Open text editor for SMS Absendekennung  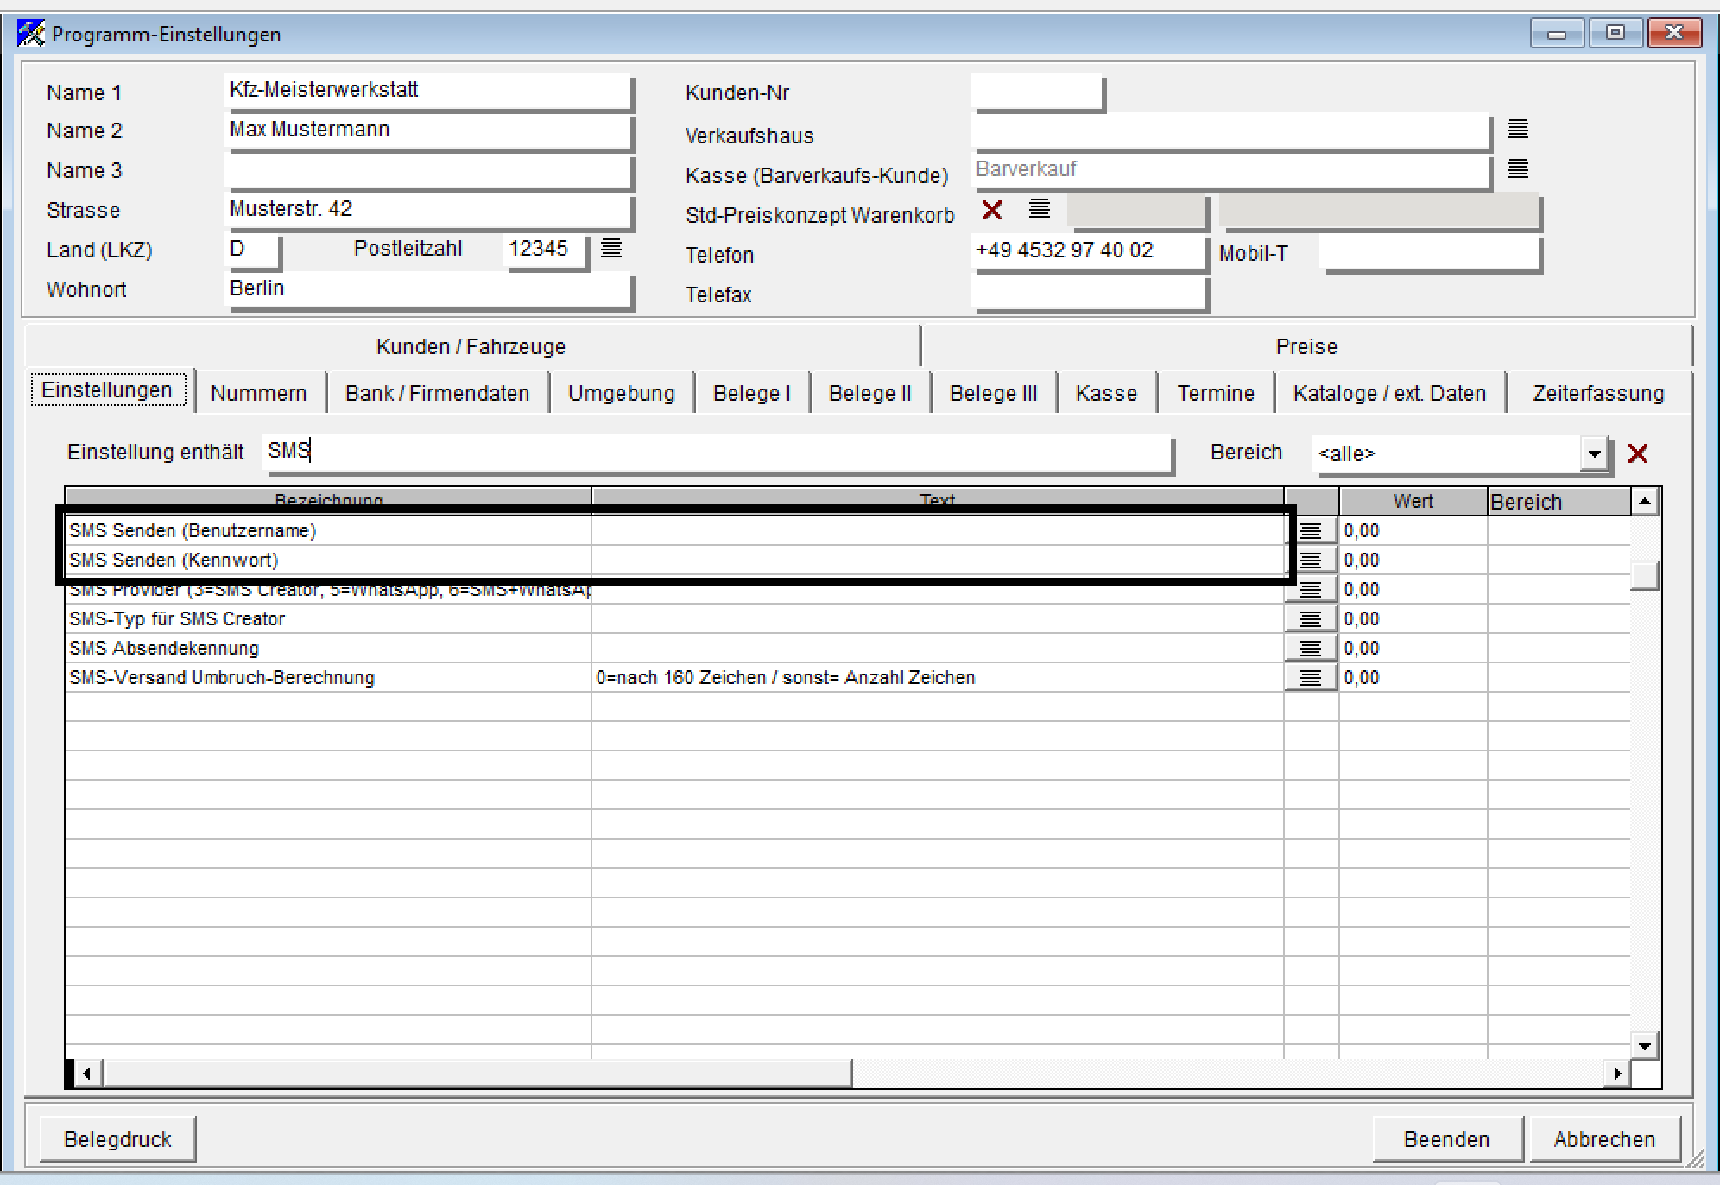coord(1310,648)
